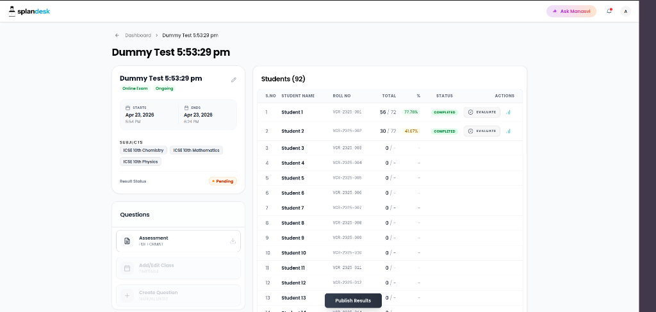Select the Student 6 row name

point(293,193)
